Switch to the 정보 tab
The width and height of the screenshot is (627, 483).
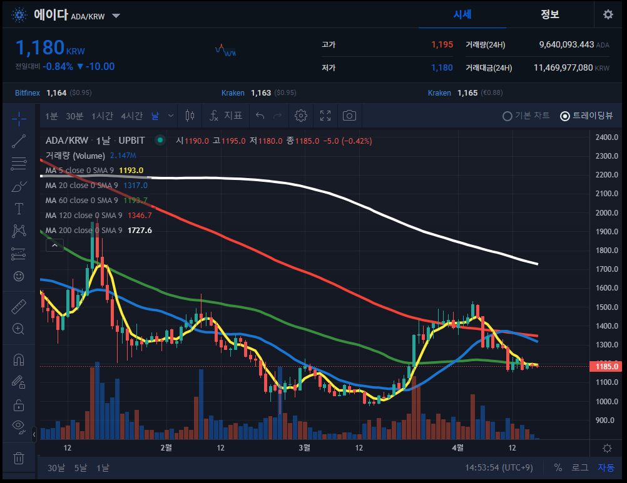(x=550, y=14)
